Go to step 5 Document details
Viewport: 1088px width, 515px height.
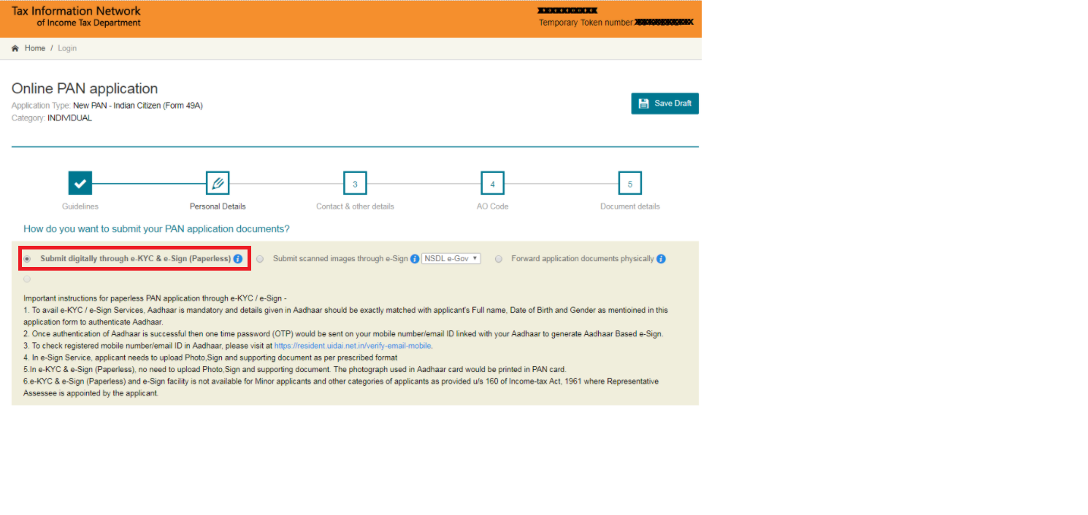pyautogui.click(x=630, y=183)
